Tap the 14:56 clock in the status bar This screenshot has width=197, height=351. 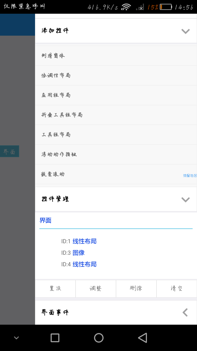pyautogui.click(x=184, y=7)
